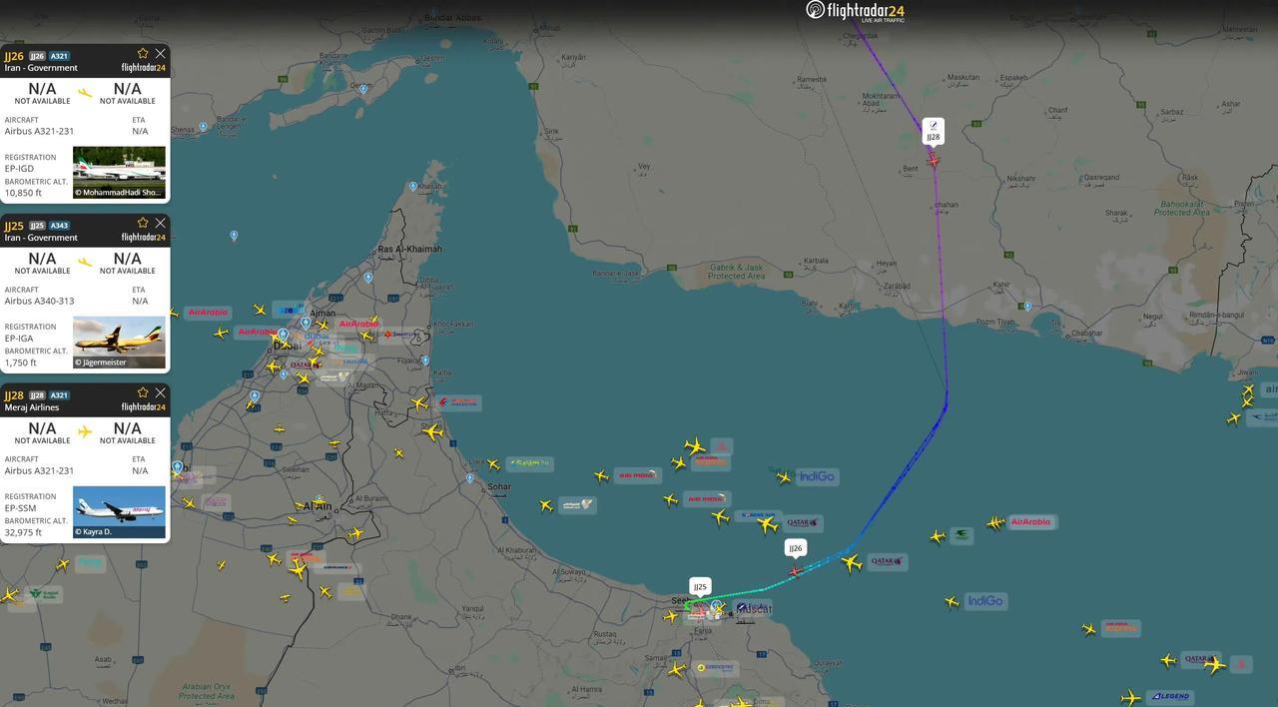Screen dimensions: 1278x707
Task: Select the AirArabia plane east of JJ26
Action: (995, 522)
